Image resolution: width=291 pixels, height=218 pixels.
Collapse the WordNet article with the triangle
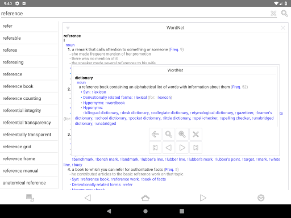point(68,28)
